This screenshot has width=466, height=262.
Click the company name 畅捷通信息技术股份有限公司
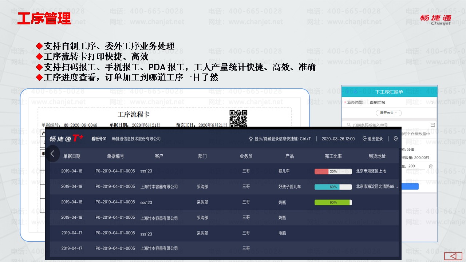pos(136,139)
